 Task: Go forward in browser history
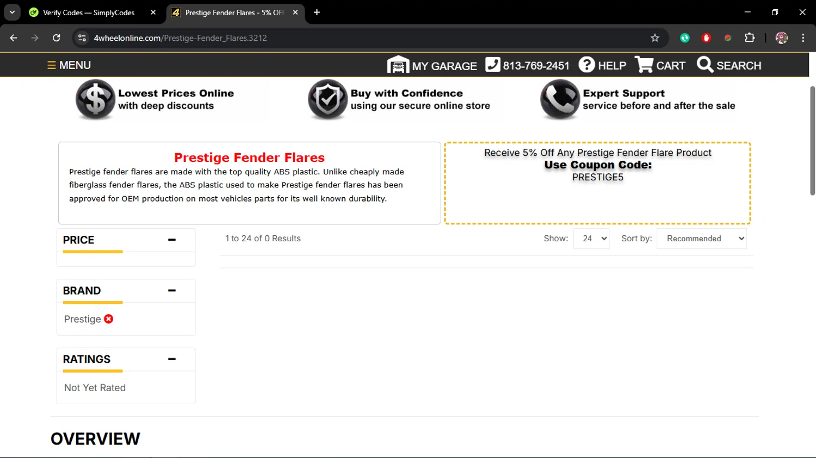click(35, 38)
